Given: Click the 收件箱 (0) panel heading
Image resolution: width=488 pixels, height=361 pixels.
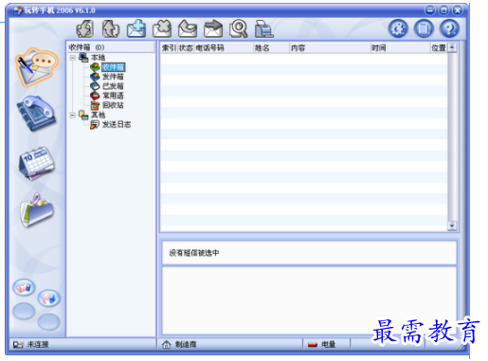Looking at the screenshot, I should point(86,47).
